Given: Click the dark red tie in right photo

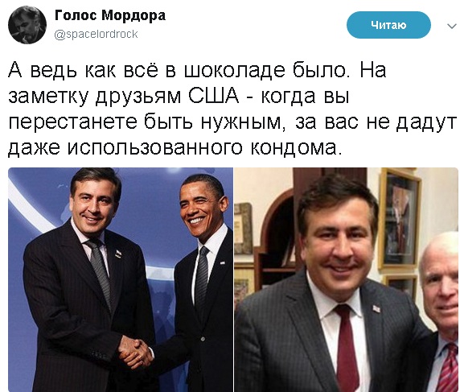Looking at the screenshot, I should pos(348,346).
